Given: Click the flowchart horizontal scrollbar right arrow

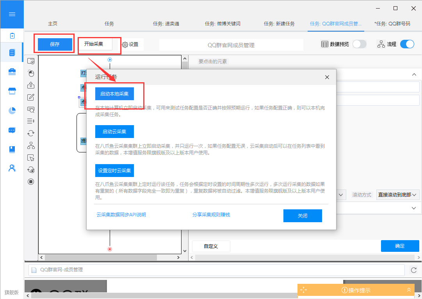Looking at the screenshot, I should (178, 257).
